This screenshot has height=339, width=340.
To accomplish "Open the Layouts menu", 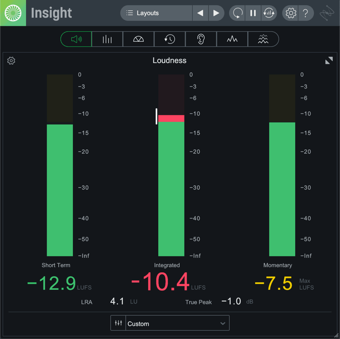I will [156, 13].
